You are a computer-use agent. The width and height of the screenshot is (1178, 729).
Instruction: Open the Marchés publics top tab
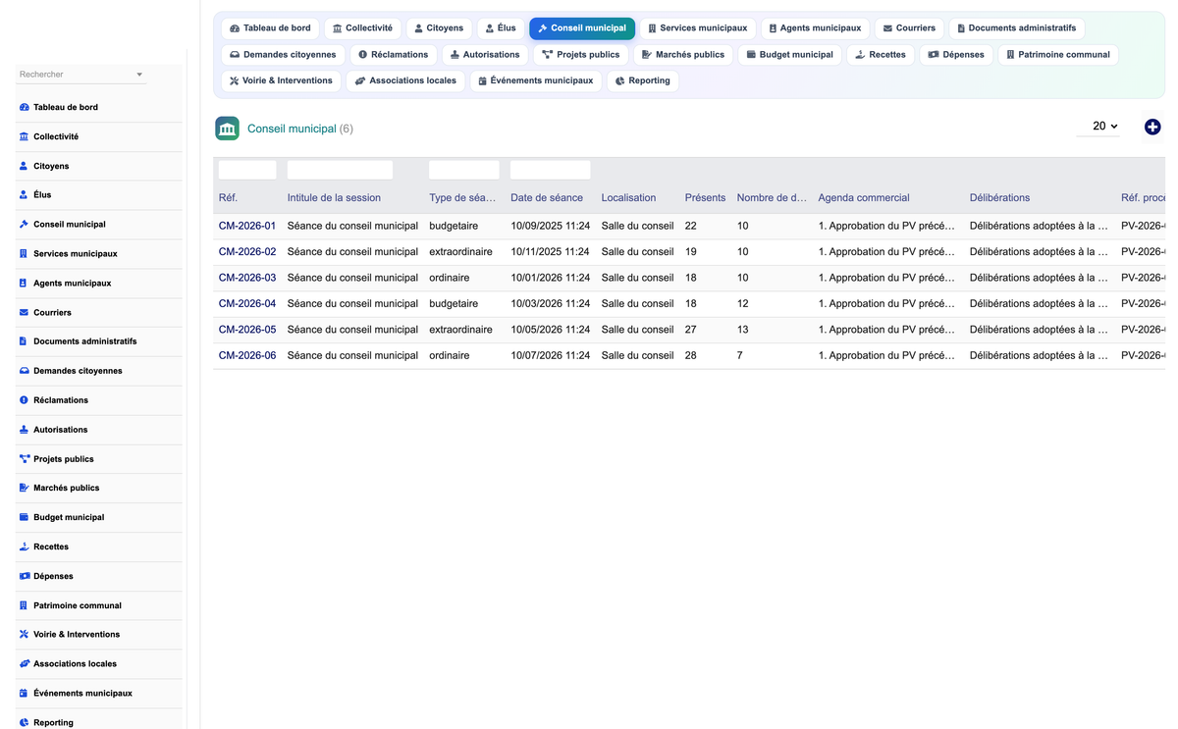[x=683, y=55]
